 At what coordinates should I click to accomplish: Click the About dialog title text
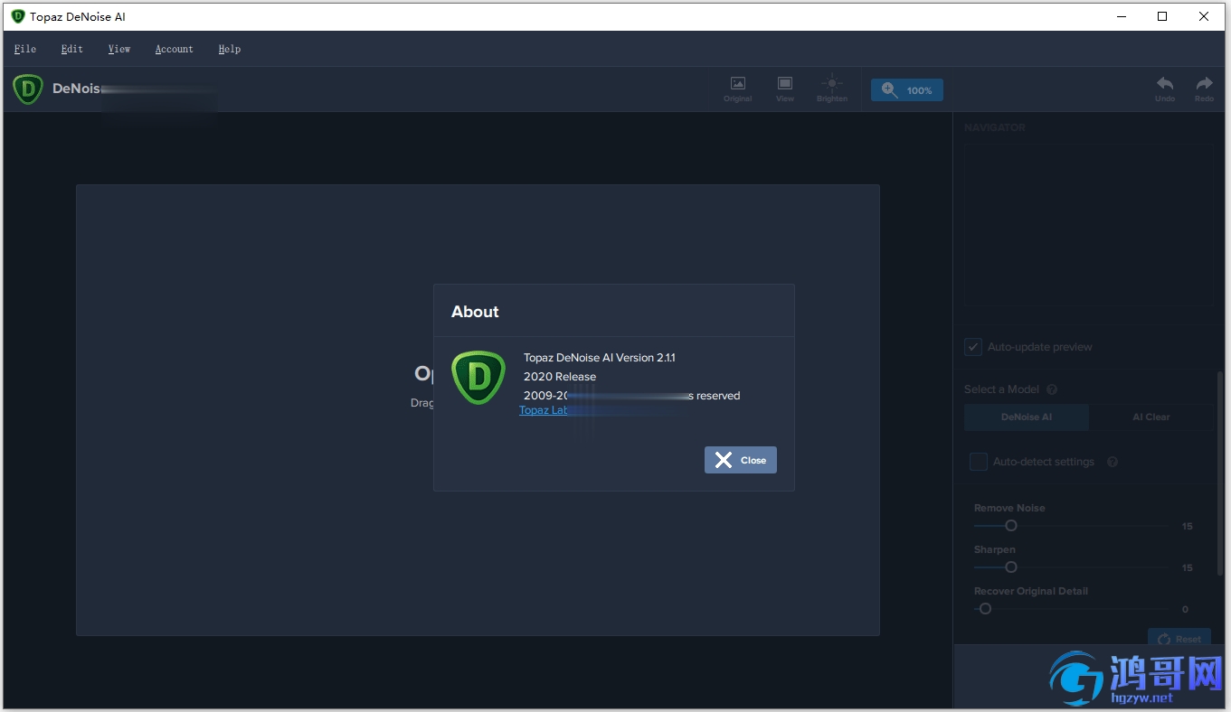(475, 312)
